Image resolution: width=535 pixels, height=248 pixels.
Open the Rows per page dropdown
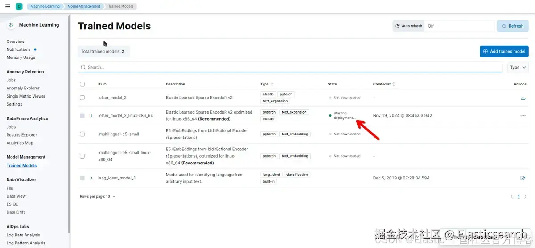point(98,196)
